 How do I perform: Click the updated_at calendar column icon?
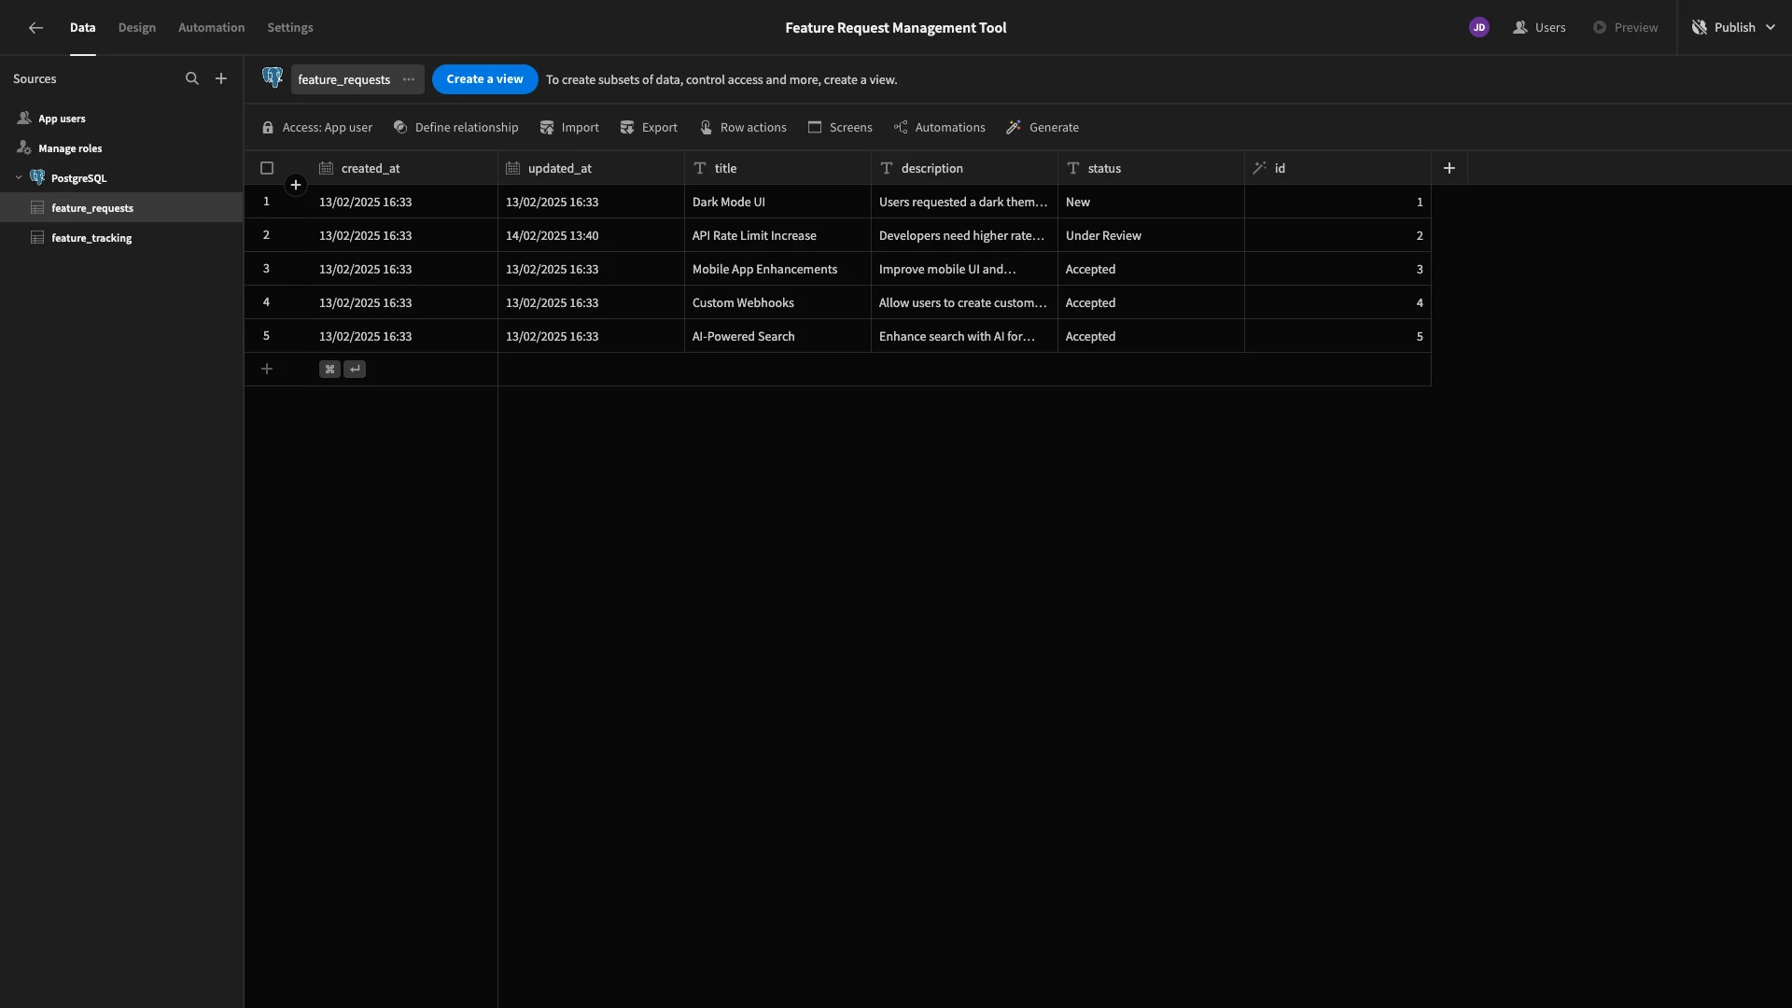[513, 168]
